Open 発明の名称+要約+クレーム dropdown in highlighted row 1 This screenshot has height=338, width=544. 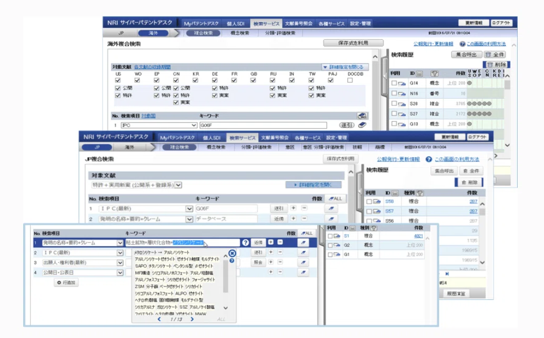(x=120, y=243)
